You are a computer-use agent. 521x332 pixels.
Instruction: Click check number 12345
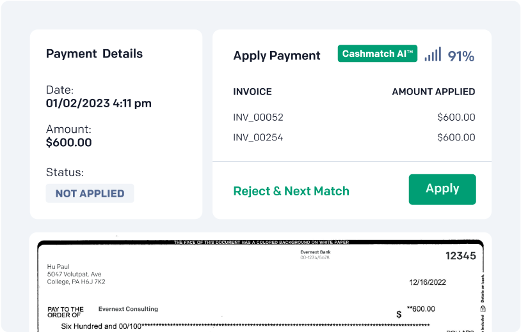pos(461,256)
